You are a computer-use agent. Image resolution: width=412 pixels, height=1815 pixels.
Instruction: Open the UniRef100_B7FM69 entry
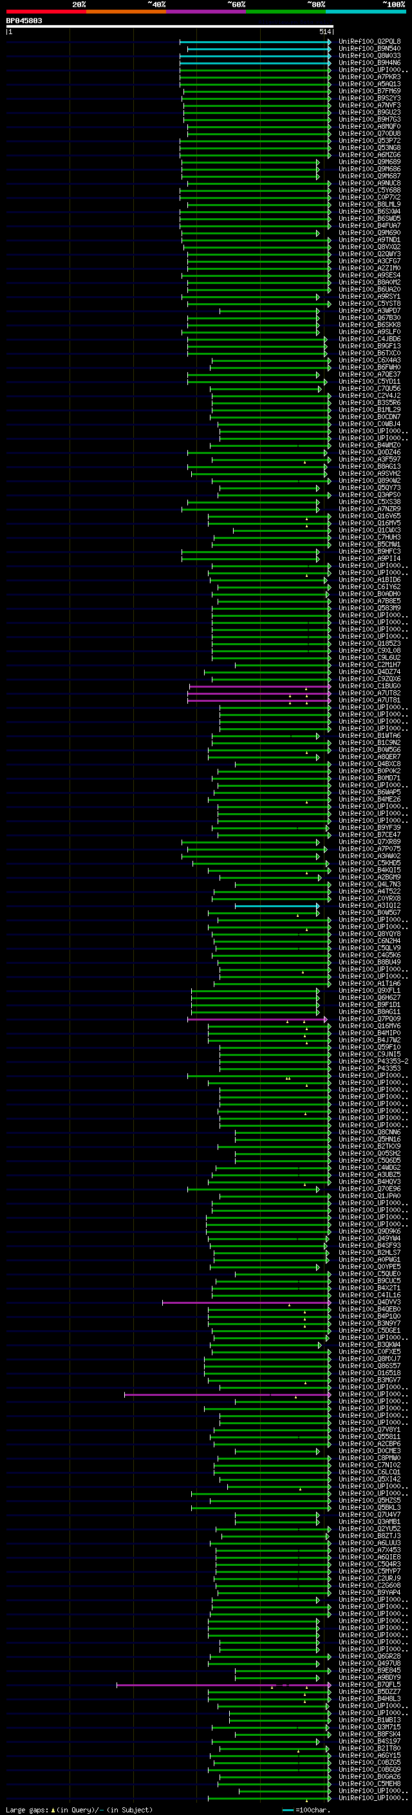tap(370, 91)
